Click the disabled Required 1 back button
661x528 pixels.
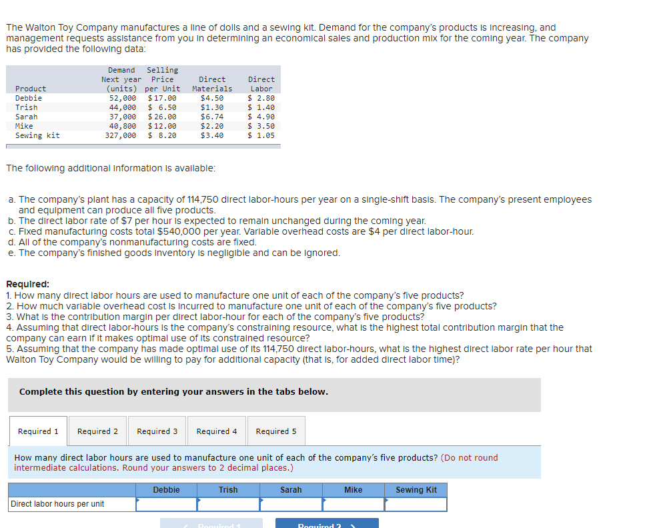211,523
